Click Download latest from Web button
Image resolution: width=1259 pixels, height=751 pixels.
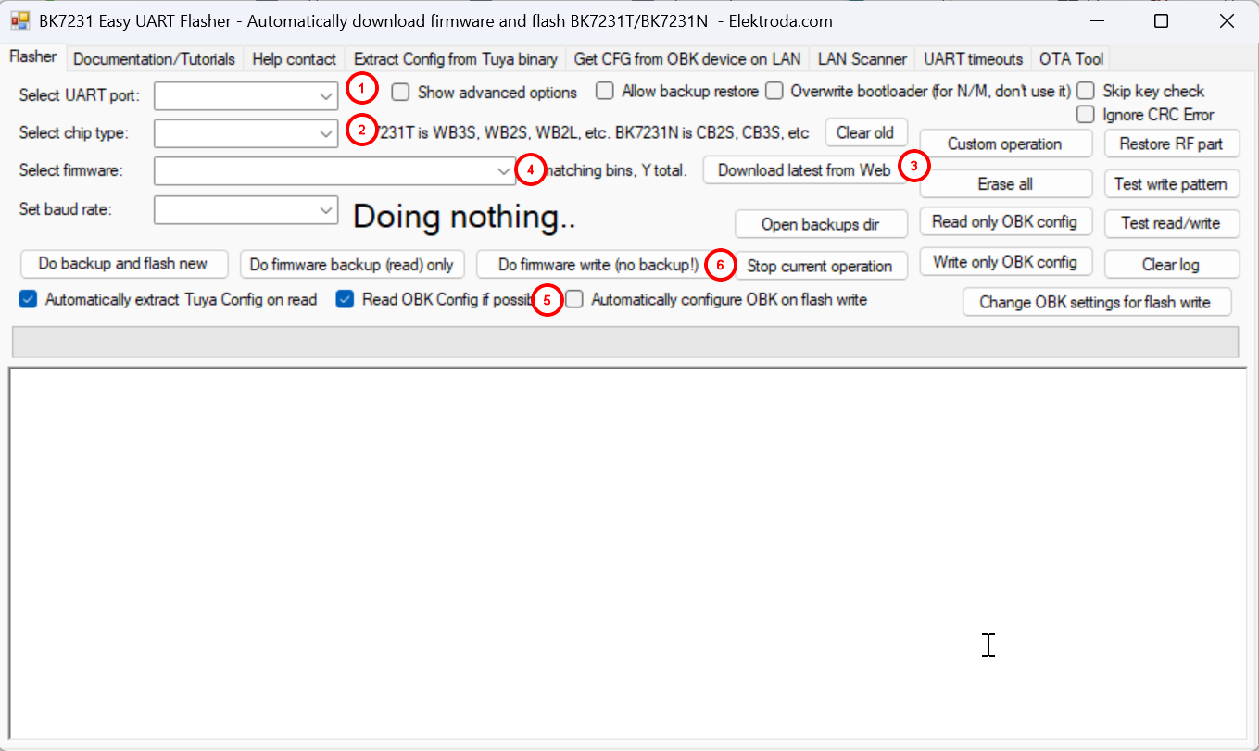pos(803,170)
